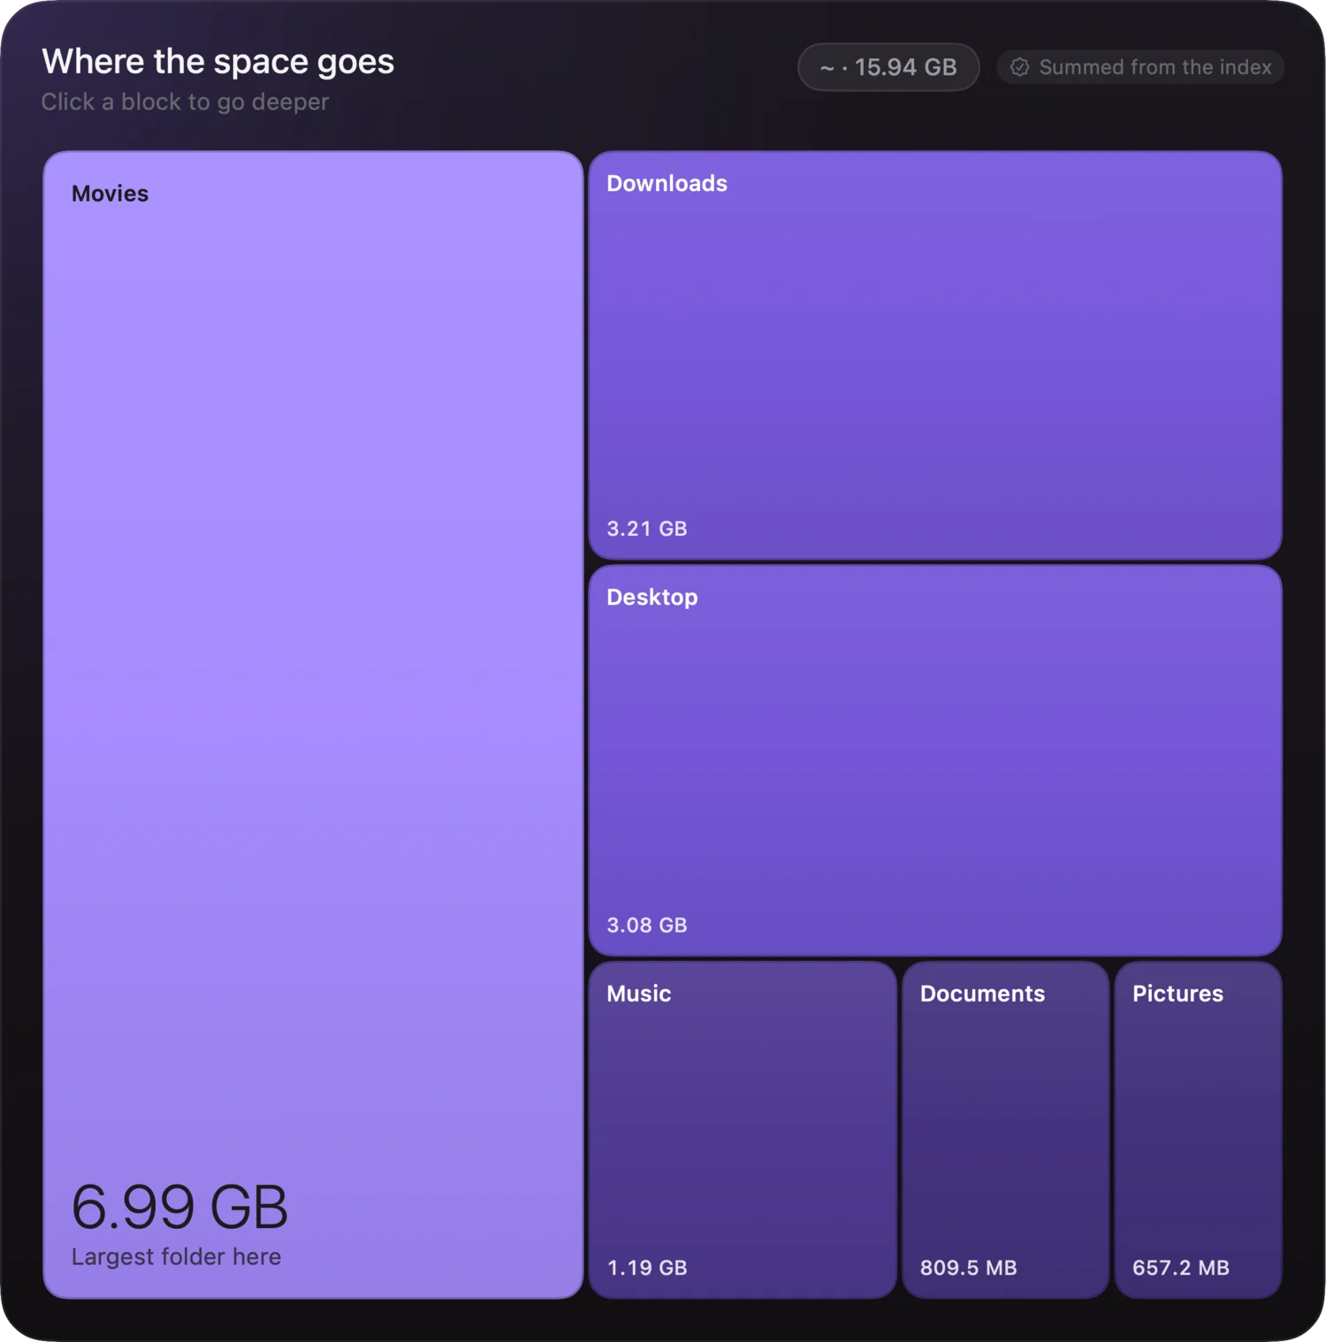This screenshot has width=1326, height=1342.
Task: Click the "Largest folder here" caption
Action: tap(176, 1256)
